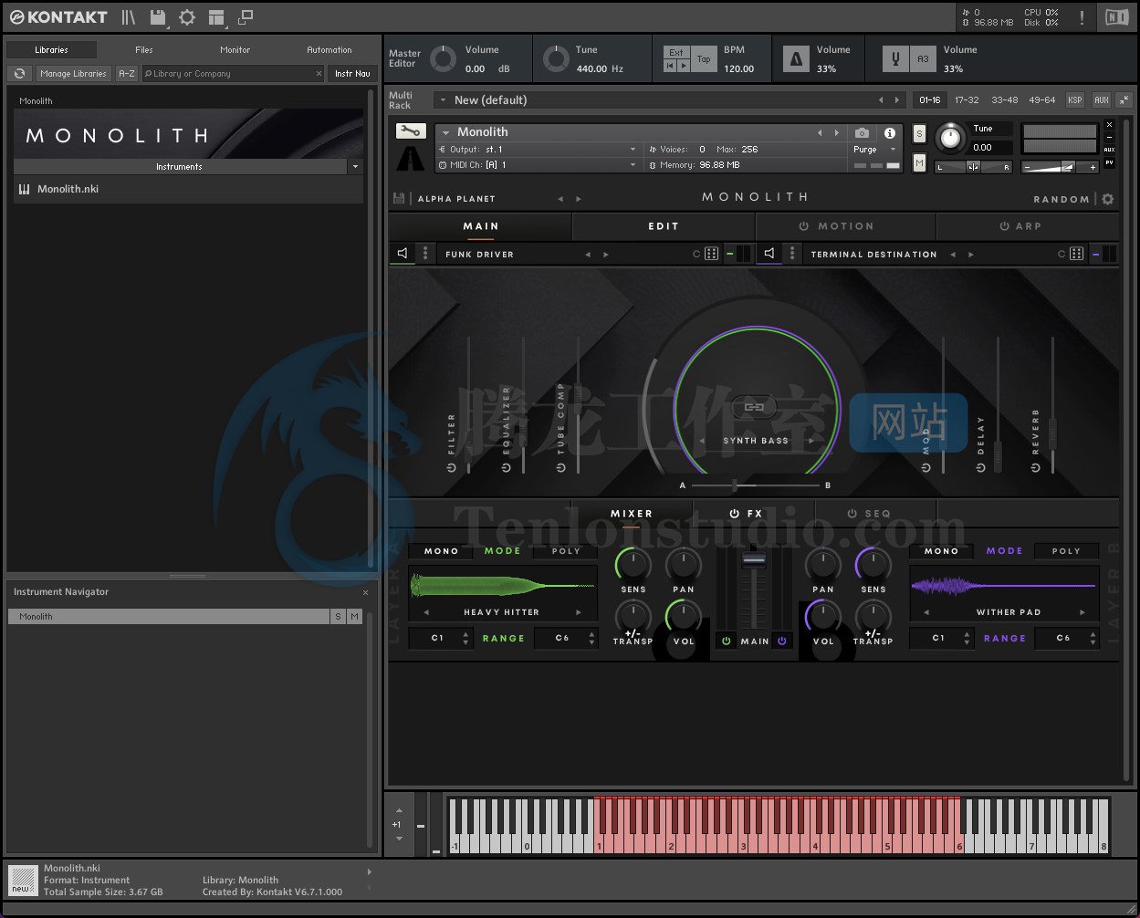This screenshot has height=918, width=1140.
Task: Open the FX tab
Action: click(746, 514)
